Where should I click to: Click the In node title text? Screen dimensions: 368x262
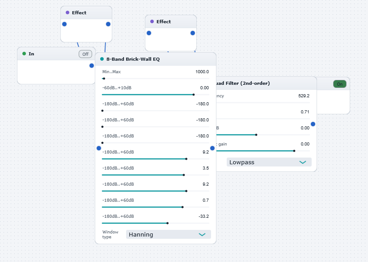tap(31, 54)
